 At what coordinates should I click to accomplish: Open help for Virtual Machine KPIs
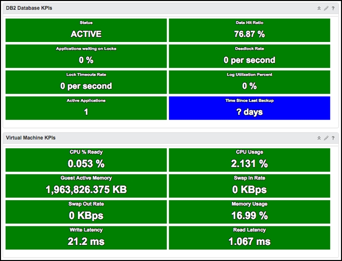tap(333, 138)
